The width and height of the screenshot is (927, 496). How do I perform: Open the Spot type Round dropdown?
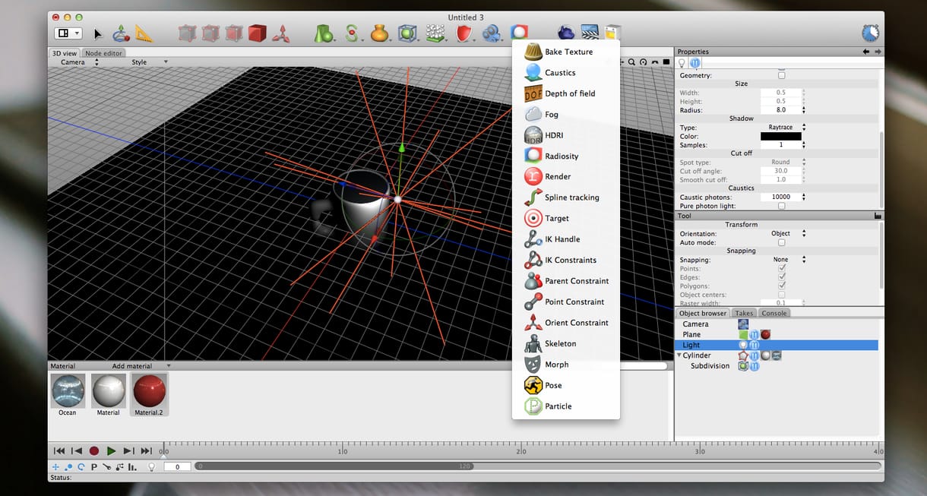[x=783, y=163]
